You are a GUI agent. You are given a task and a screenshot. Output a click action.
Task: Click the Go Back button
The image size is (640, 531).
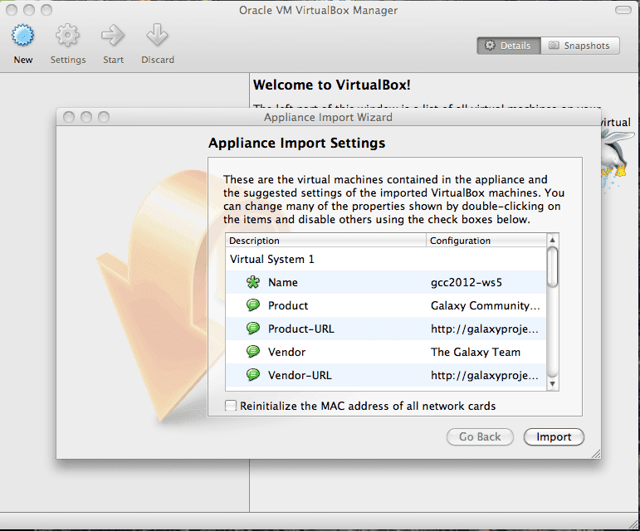point(480,436)
